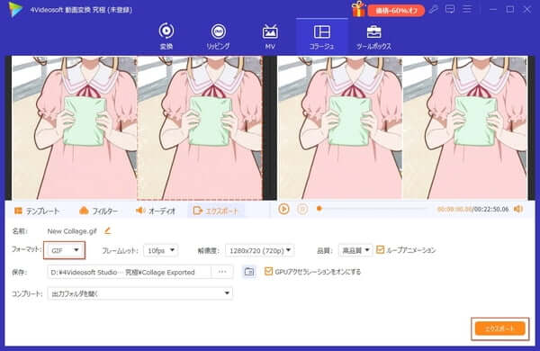The image size is (540, 351).
Task: Open the ツールボックス (Toolbox) tab
Action: click(374, 36)
